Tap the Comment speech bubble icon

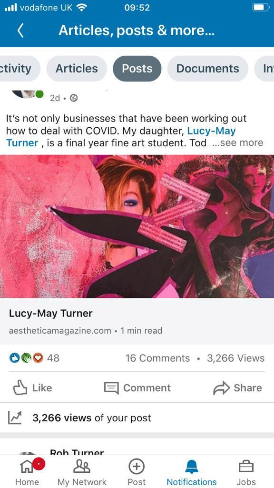(111, 388)
